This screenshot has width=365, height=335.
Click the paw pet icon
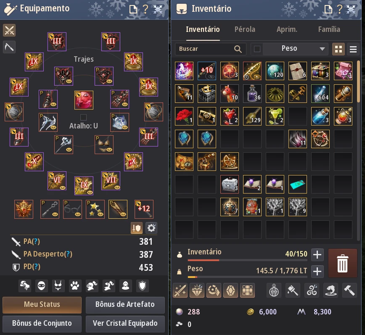click(x=75, y=286)
